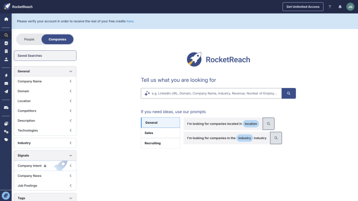The height and width of the screenshot is (201, 358).
Task: Switch to People search
Action: tap(29, 40)
